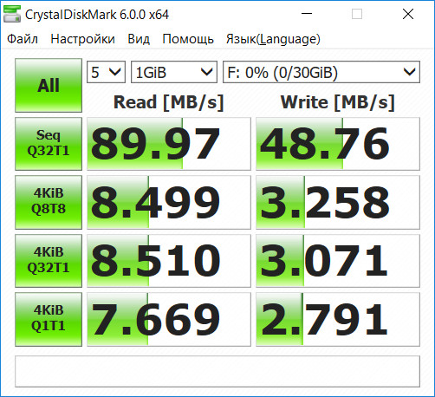Click the empty comment field at bottom
The image size is (435, 397).
click(217, 372)
